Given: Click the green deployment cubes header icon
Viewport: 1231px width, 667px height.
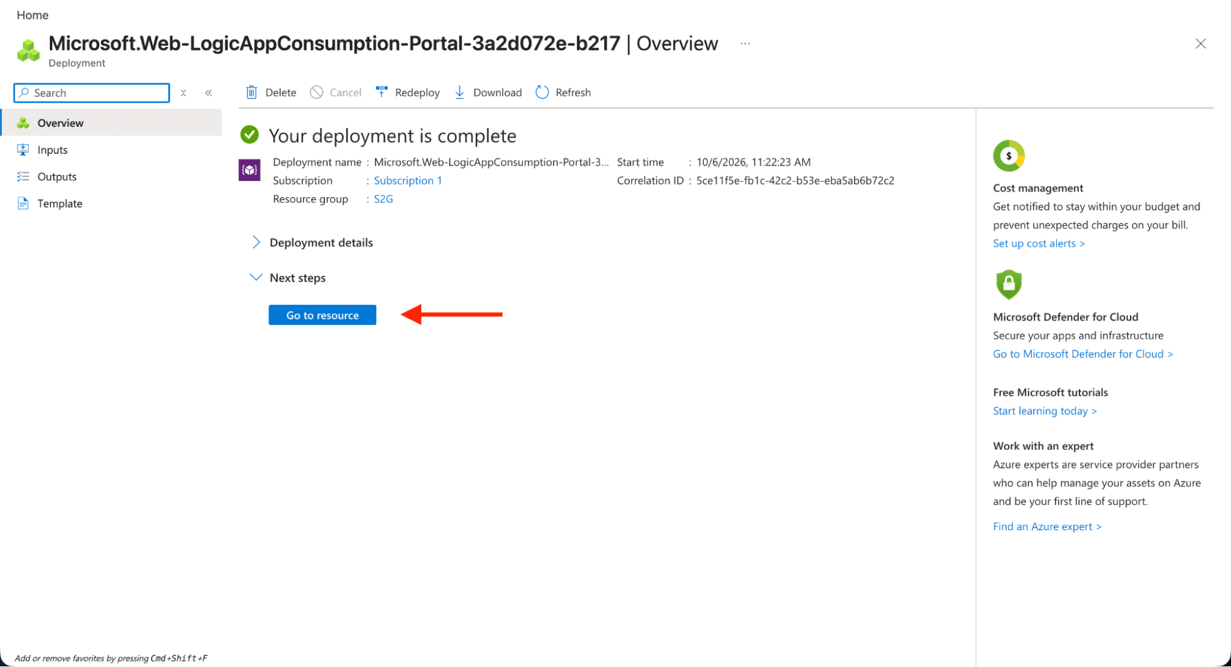Looking at the screenshot, I should [x=28, y=51].
